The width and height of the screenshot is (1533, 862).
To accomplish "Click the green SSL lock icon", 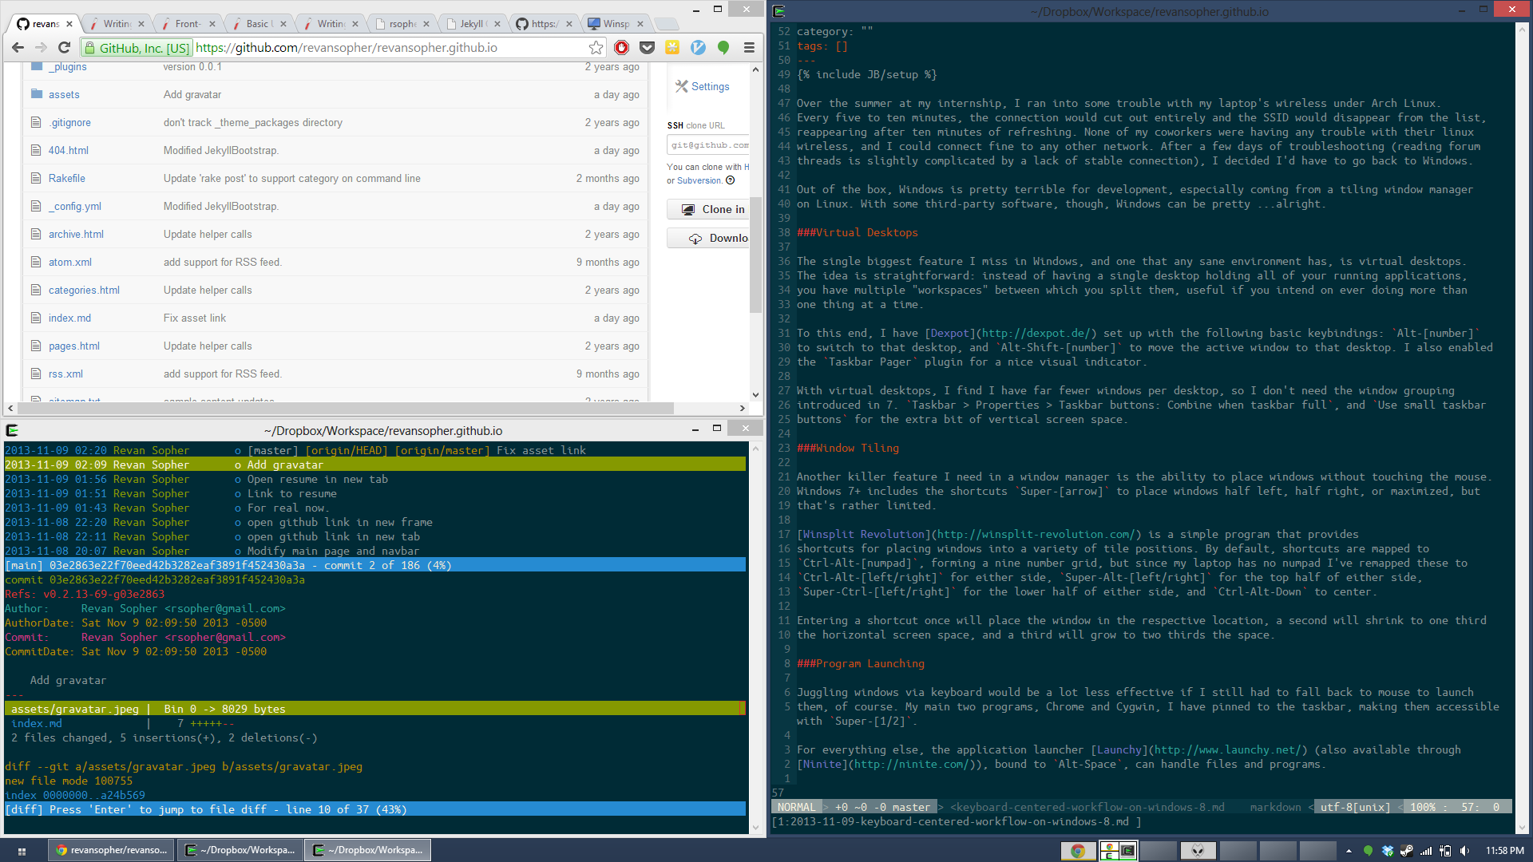I will pos(90,48).
